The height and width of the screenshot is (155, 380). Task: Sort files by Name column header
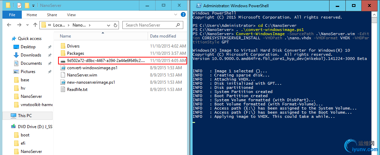click(100, 36)
